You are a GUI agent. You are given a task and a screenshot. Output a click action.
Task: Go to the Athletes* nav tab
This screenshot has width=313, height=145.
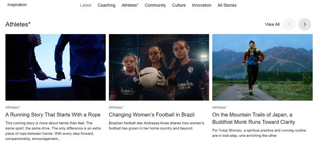(130, 5)
